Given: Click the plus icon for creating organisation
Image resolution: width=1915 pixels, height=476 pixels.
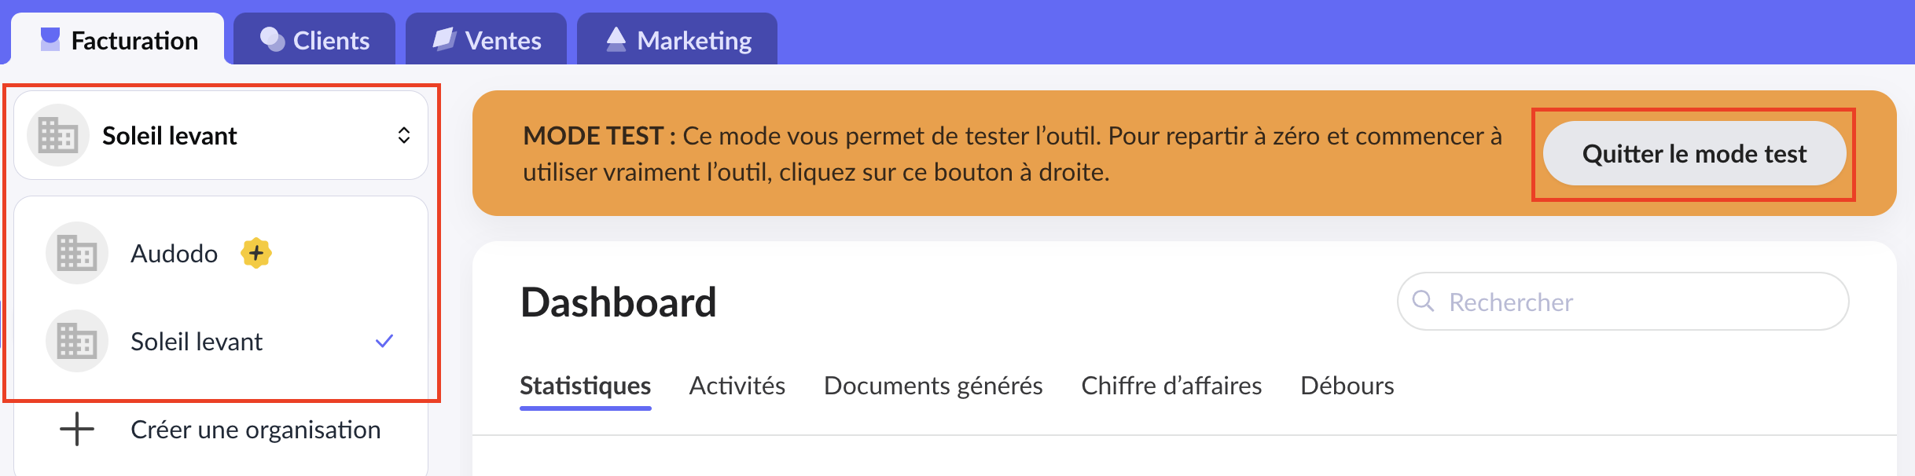Looking at the screenshot, I should click(x=77, y=429).
